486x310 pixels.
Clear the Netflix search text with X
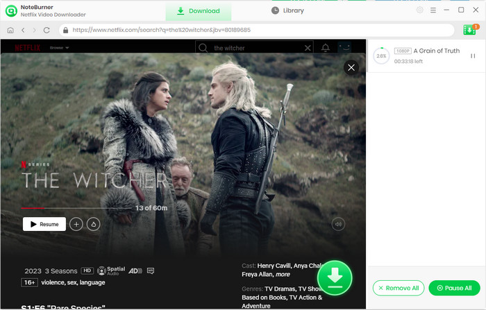308,48
